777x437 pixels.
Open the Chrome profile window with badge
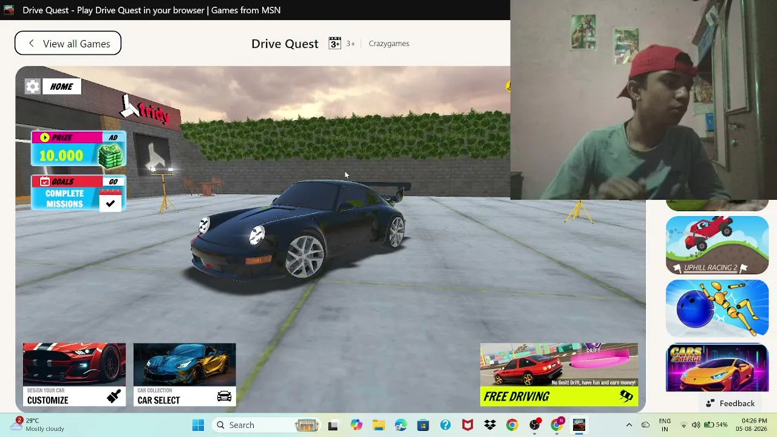click(557, 425)
